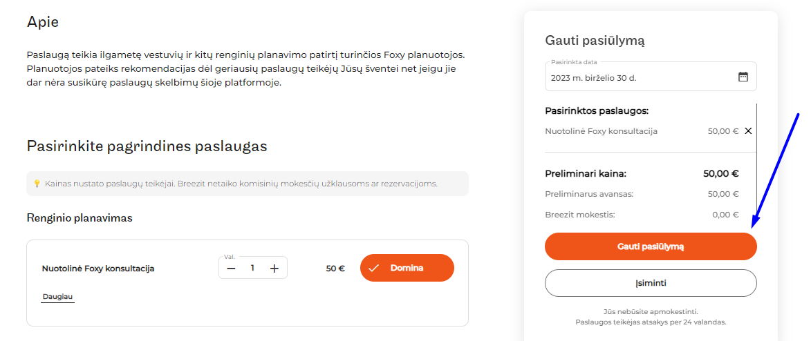Viewport: 811px width, 341px height.
Task: Select the Renginio planavimas category title
Action: (x=80, y=218)
